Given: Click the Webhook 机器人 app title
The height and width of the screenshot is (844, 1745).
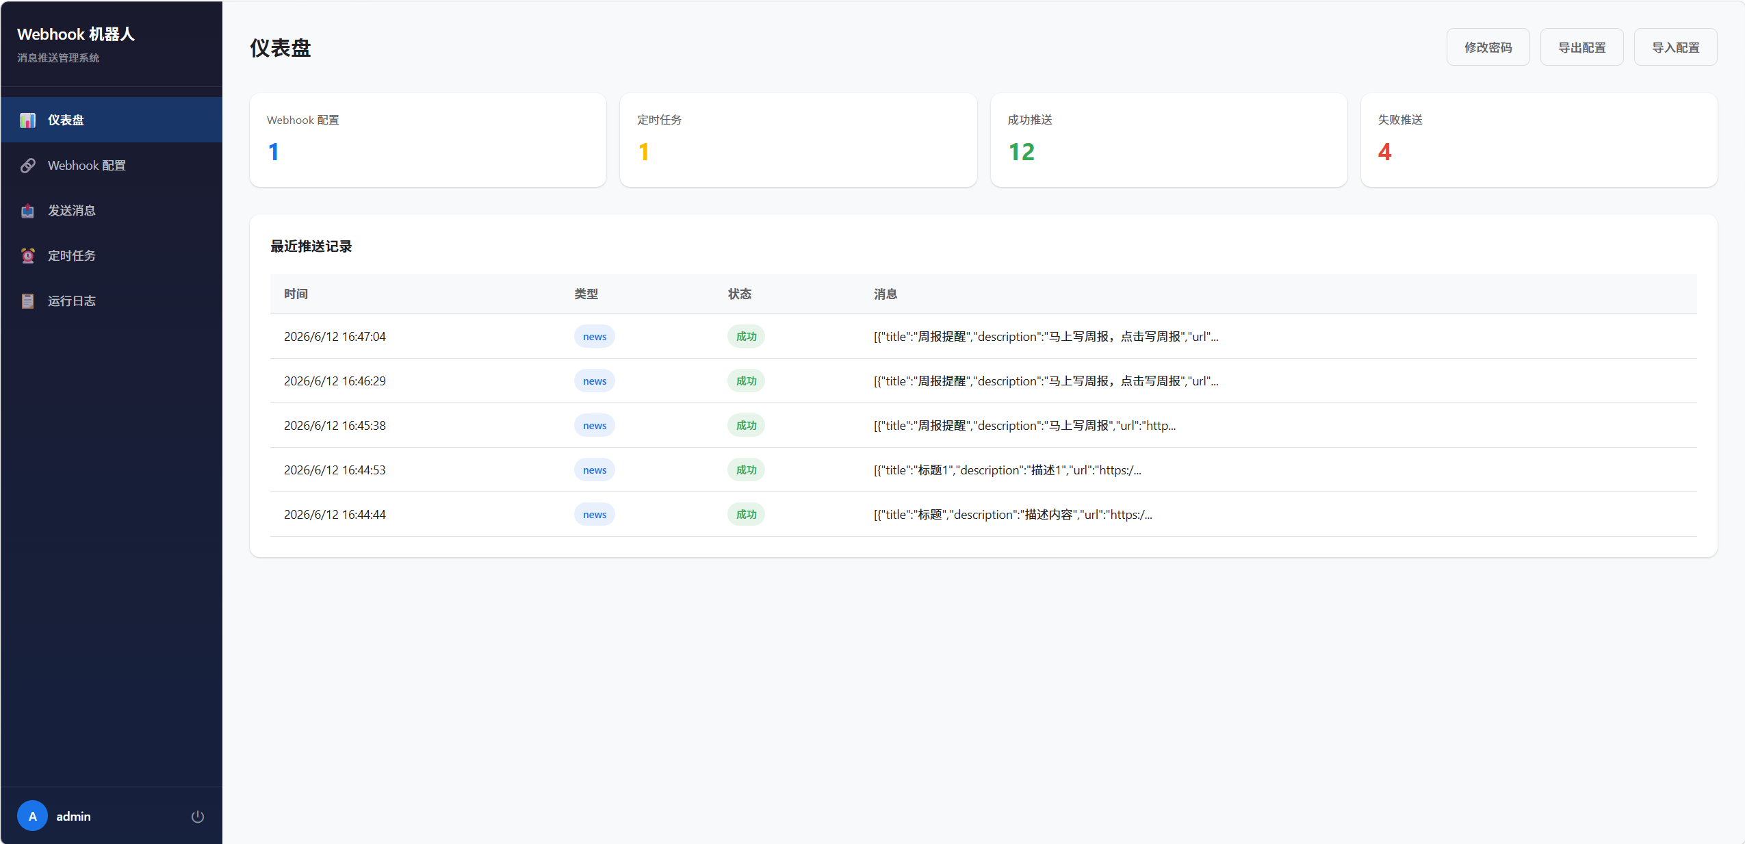Looking at the screenshot, I should [76, 34].
